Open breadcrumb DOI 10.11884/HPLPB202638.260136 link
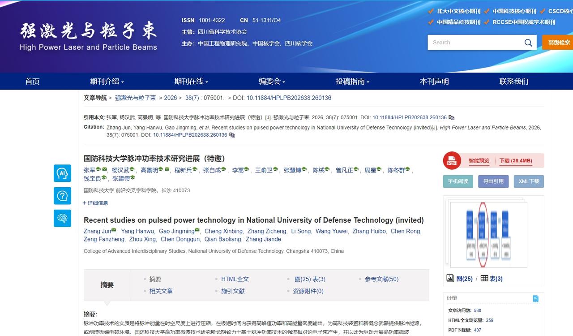 tap(289, 98)
